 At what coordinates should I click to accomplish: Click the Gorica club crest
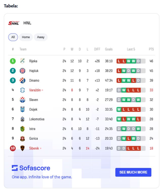point(22,138)
